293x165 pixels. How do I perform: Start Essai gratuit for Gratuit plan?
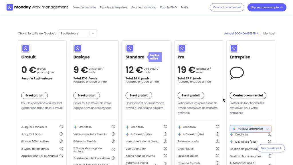pos(35,95)
